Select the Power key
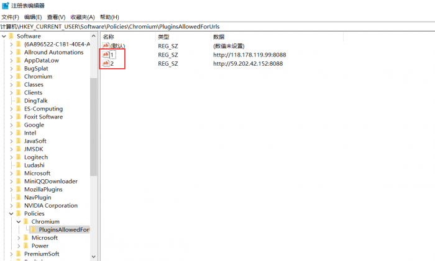The height and width of the screenshot is (261, 435). (x=40, y=246)
